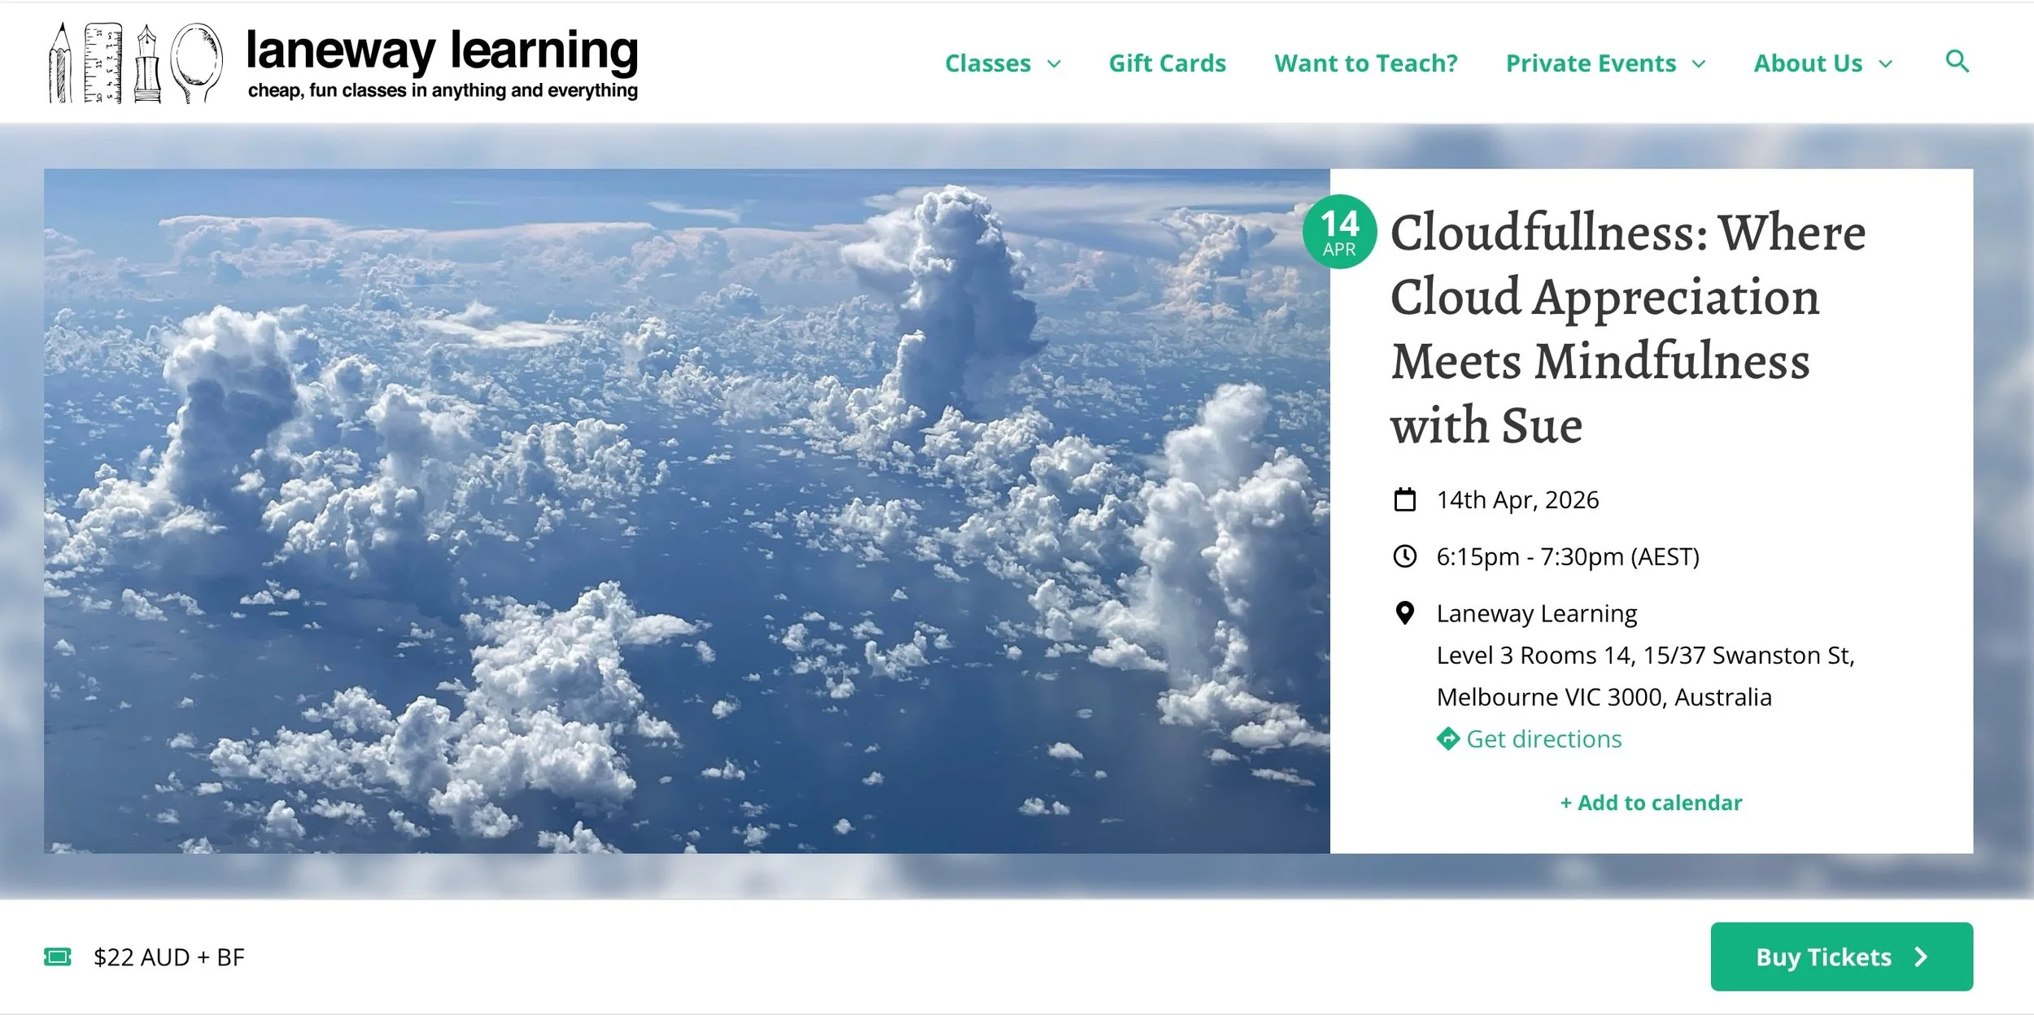Click the green ticket price icon
The image size is (2034, 1015).
point(57,956)
